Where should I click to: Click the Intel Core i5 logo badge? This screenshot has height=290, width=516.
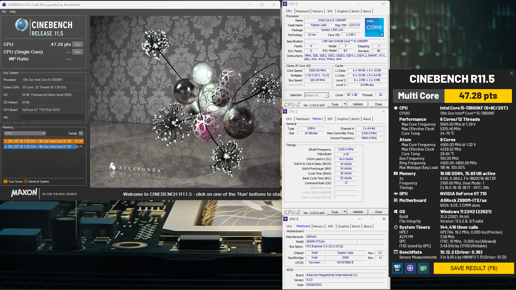tap(374, 27)
